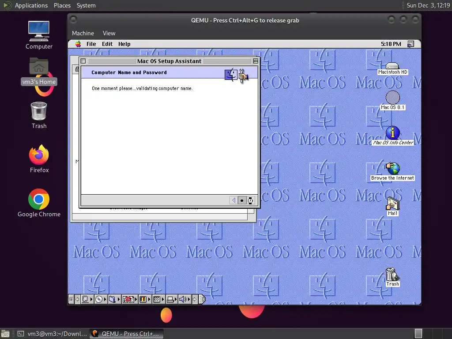Image resolution: width=452 pixels, height=339 pixels.
Task: Click the Setup Assistant close box
Action: point(83,61)
